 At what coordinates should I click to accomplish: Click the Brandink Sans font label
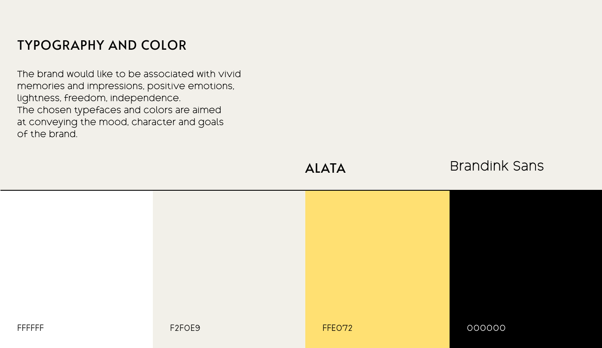click(x=497, y=166)
